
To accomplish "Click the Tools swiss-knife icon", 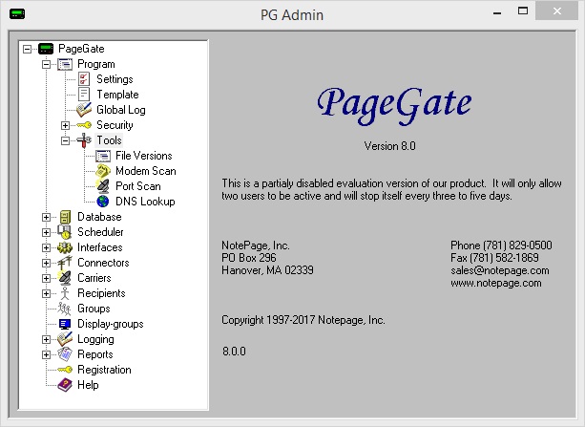I will click(84, 140).
